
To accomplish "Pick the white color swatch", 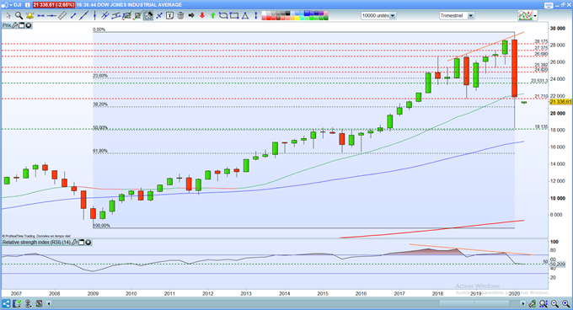I will (x=264, y=13).
